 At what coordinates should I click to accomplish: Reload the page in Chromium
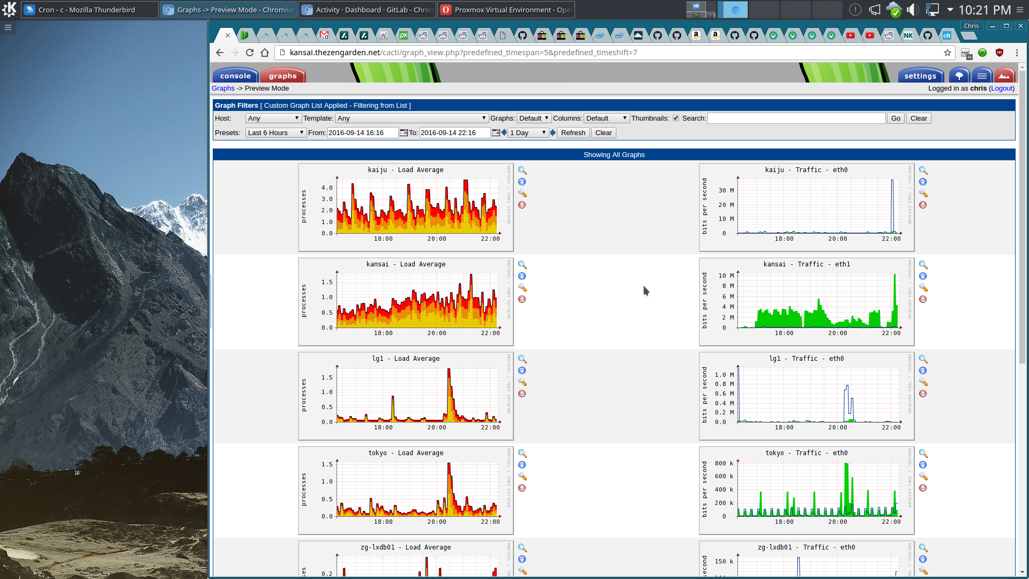tap(250, 53)
